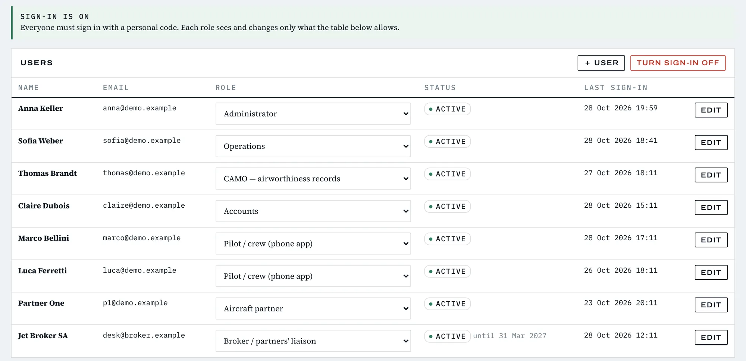The height and width of the screenshot is (361, 746).
Task: Add a new user with + USER
Action: tap(601, 63)
